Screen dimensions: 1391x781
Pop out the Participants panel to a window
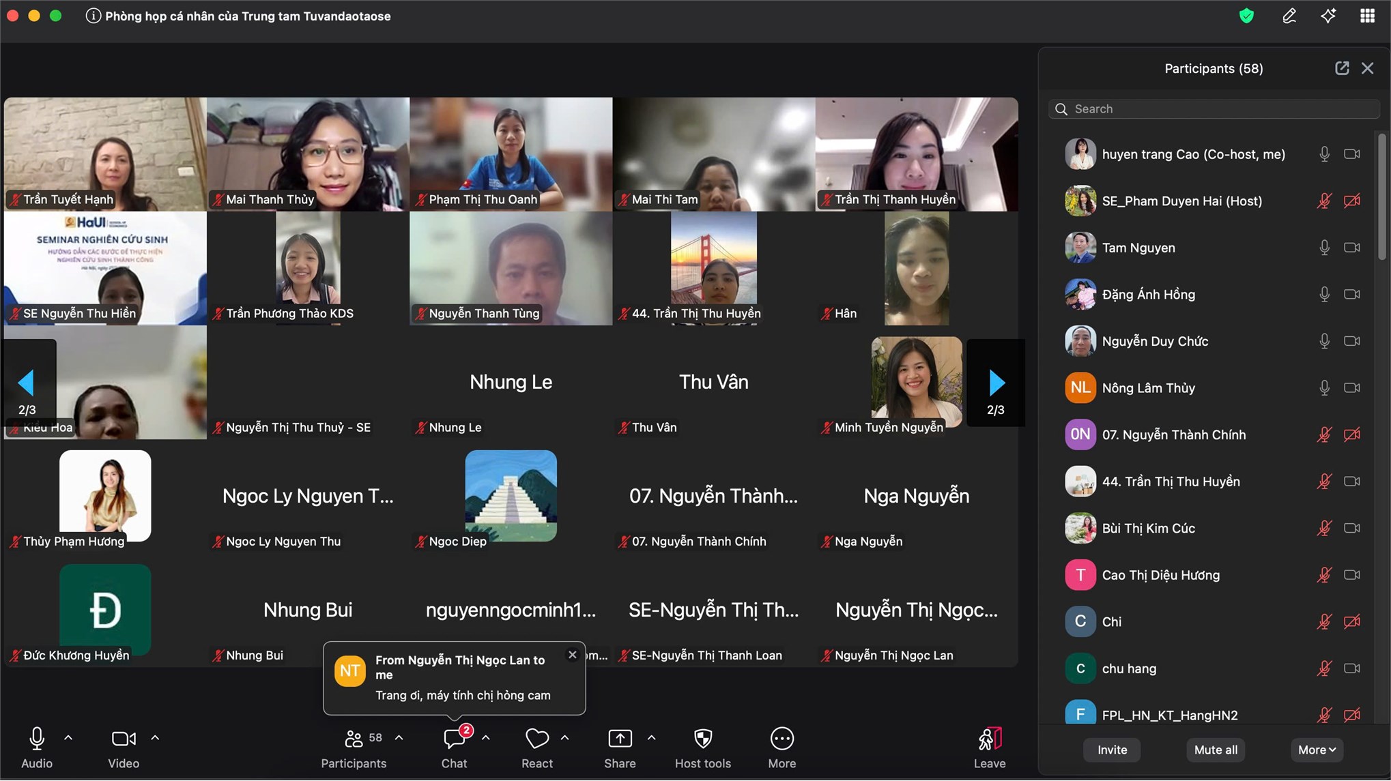(1342, 68)
